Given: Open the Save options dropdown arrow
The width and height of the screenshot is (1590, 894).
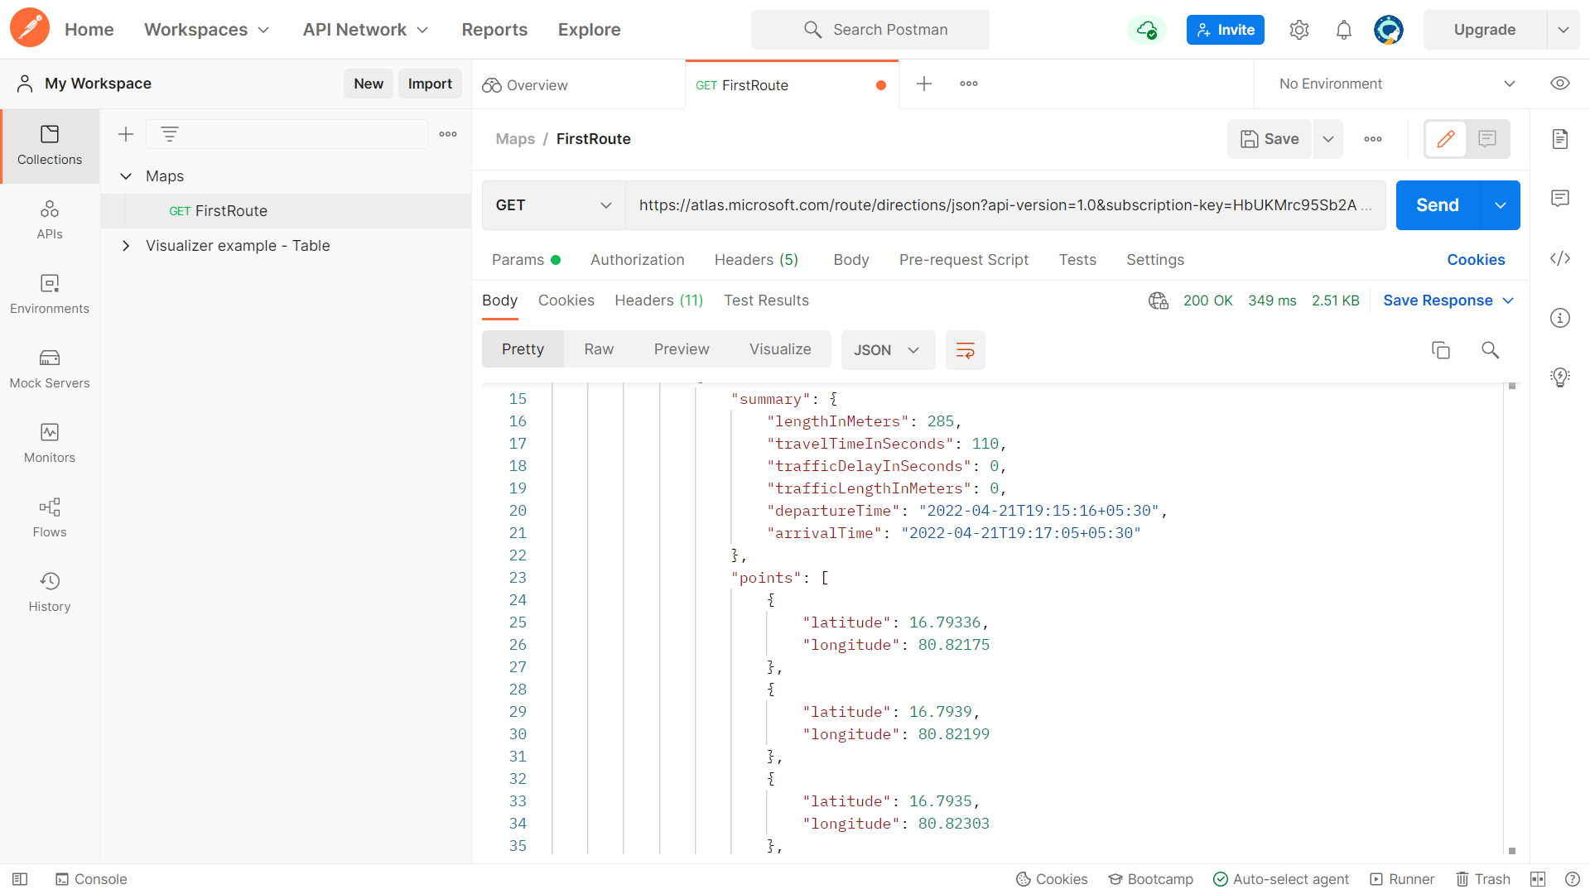Looking at the screenshot, I should [x=1328, y=139].
